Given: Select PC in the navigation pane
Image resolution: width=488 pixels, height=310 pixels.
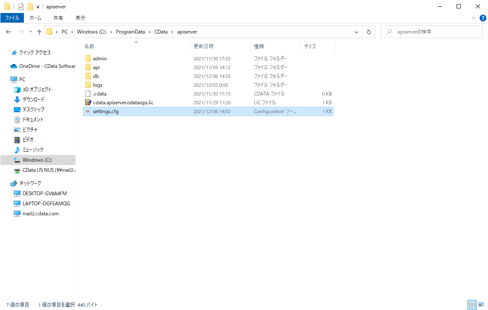Looking at the screenshot, I should 22,79.
